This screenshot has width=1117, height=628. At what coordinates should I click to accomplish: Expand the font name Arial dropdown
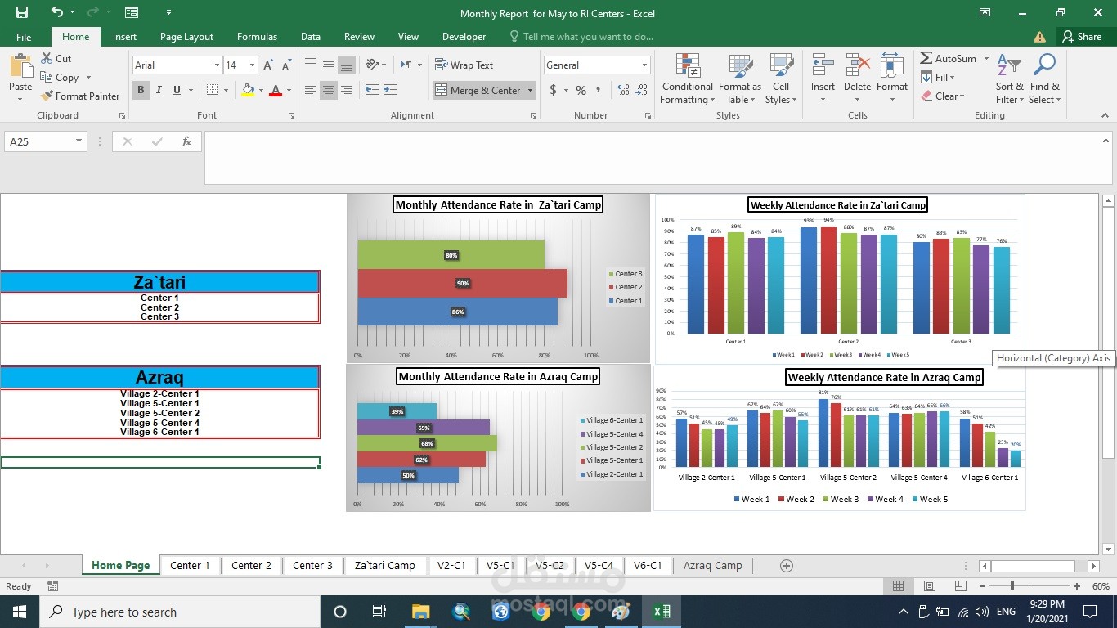tap(217, 65)
